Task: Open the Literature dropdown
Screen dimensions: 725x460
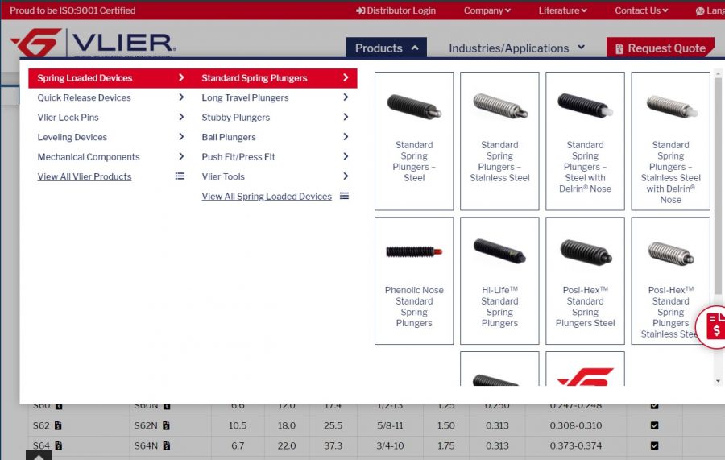Action: pos(562,10)
